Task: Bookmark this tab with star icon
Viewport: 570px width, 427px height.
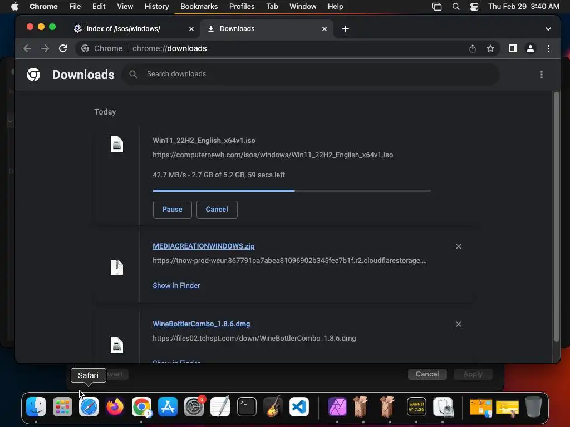Action: click(x=490, y=48)
